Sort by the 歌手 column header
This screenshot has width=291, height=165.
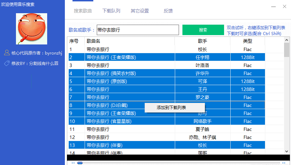(x=203, y=41)
